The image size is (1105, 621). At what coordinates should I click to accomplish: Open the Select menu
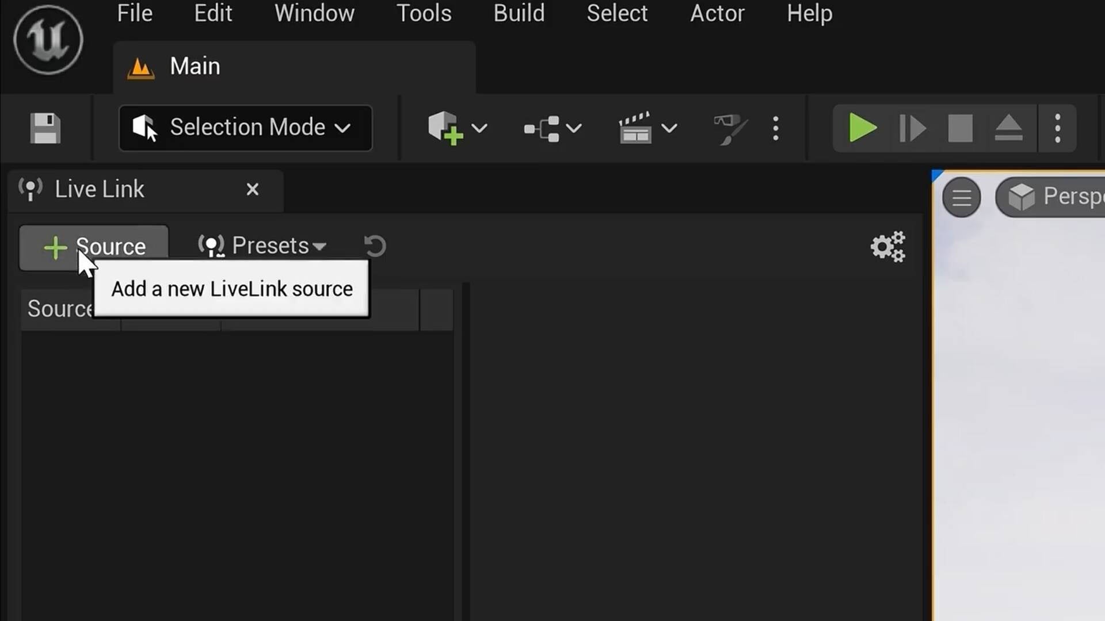point(617,13)
